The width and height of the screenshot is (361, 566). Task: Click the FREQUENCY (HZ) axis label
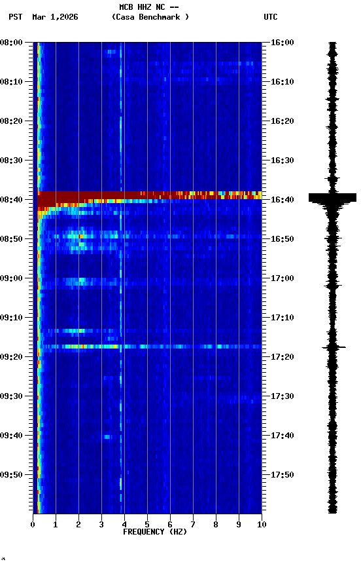pyautogui.click(x=155, y=532)
